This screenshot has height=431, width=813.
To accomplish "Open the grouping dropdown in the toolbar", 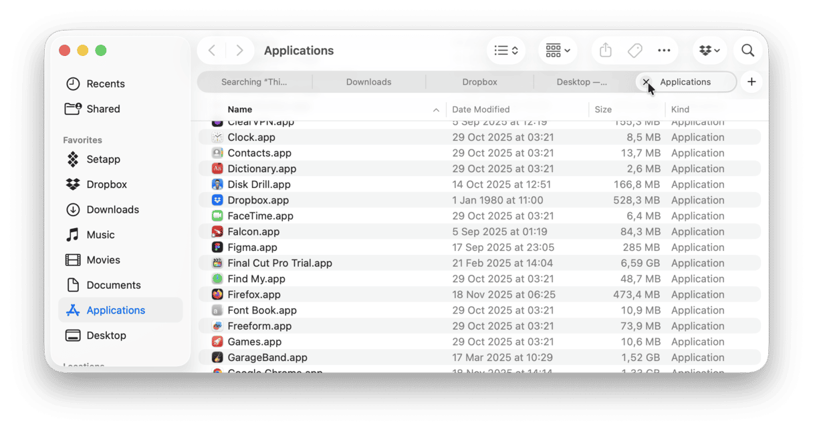I will pyautogui.click(x=558, y=50).
